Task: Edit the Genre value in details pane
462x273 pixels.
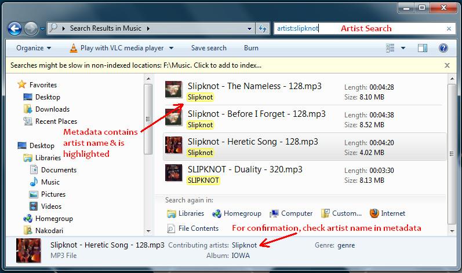Action: pyautogui.click(x=346, y=245)
